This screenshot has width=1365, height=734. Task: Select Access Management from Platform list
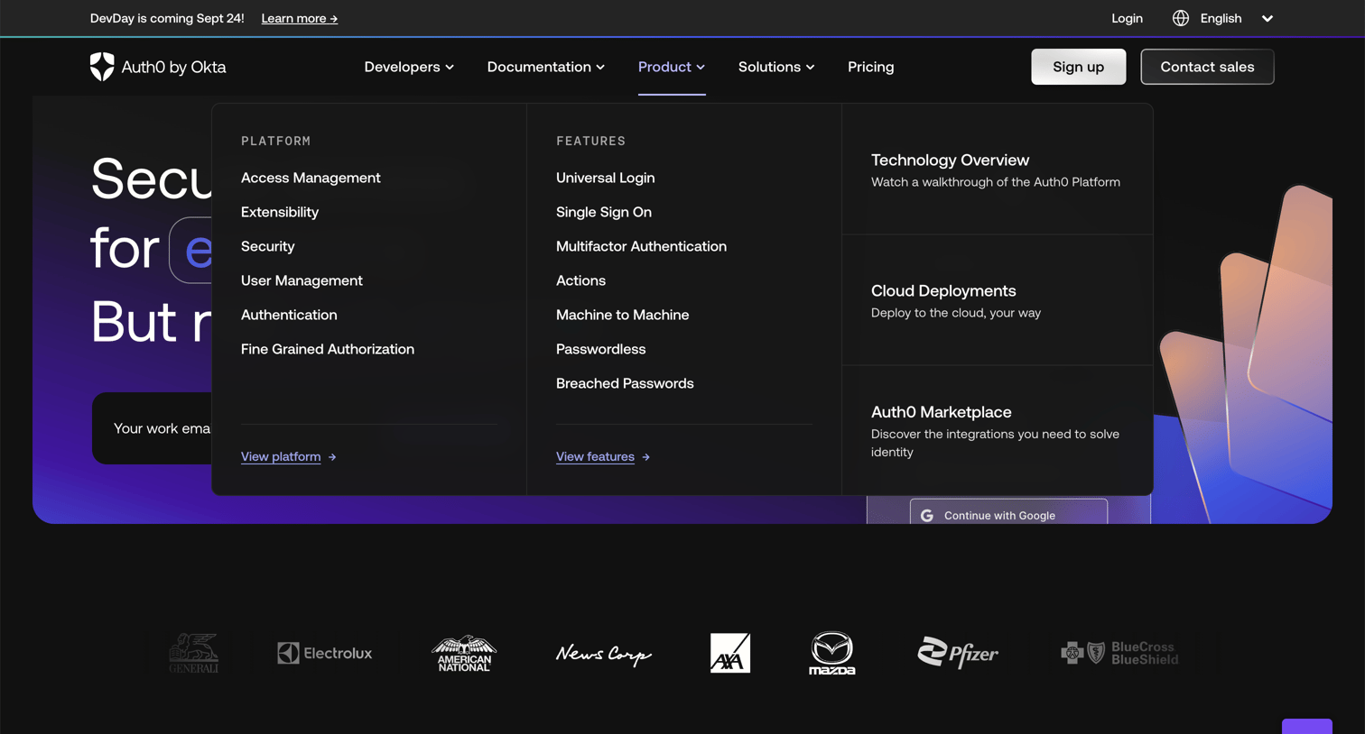click(311, 178)
